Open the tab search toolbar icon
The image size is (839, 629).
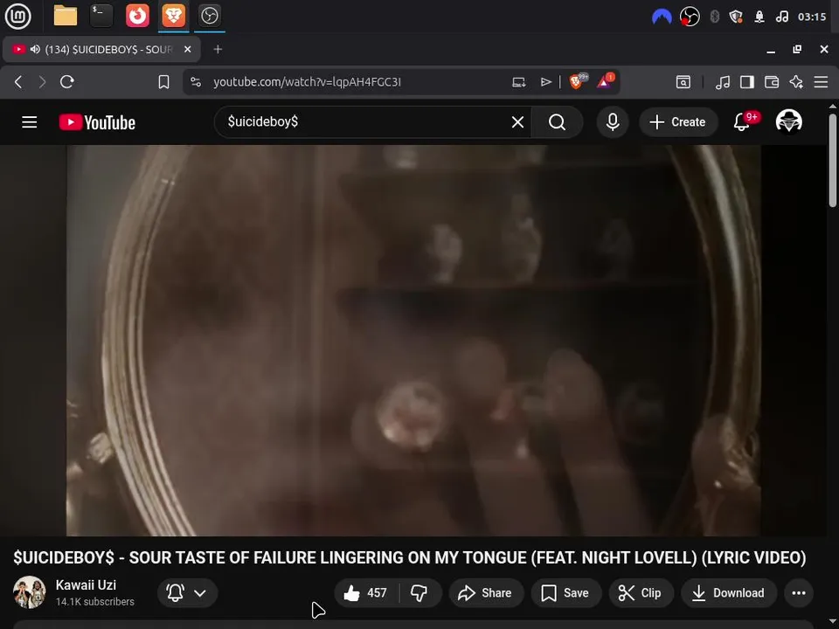pyautogui.click(x=683, y=82)
